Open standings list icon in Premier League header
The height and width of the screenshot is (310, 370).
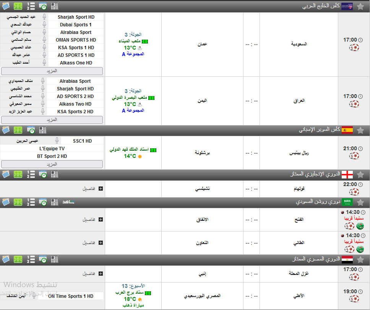coord(31,174)
